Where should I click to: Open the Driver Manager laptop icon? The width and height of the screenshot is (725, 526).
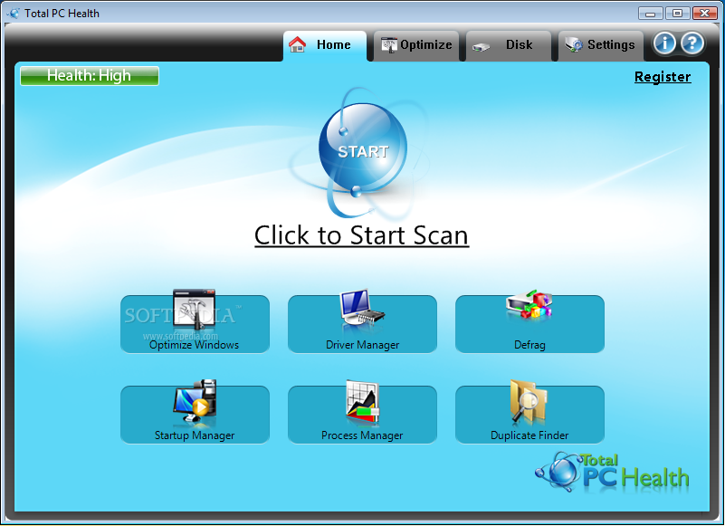click(362, 309)
